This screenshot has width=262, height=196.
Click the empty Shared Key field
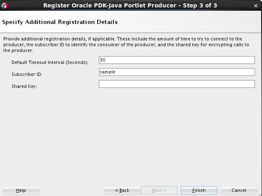point(177,84)
